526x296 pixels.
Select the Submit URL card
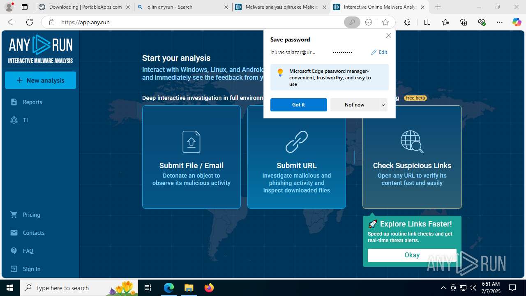coord(297,157)
